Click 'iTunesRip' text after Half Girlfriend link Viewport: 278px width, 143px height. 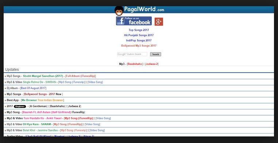coord(78,112)
